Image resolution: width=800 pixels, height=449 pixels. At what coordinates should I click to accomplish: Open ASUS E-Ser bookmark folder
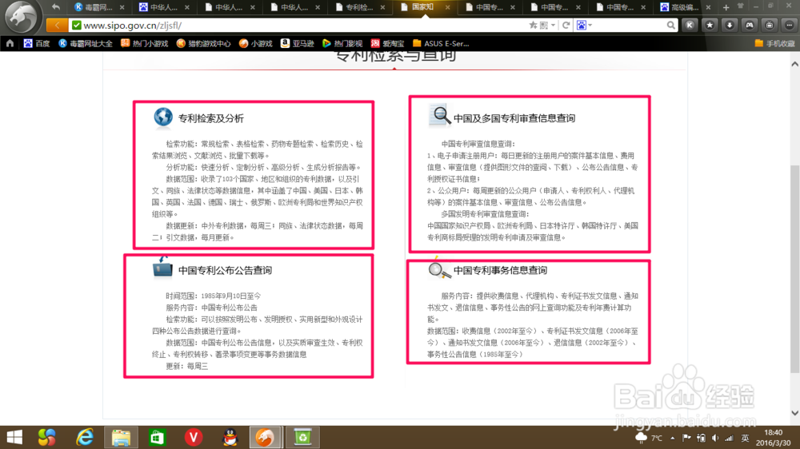click(441, 43)
